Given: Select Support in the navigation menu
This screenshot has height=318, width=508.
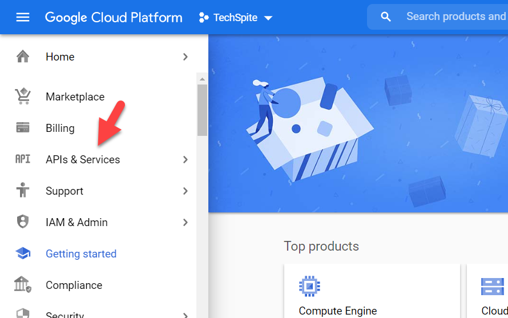Looking at the screenshot, I should click(x=64, y=191).
